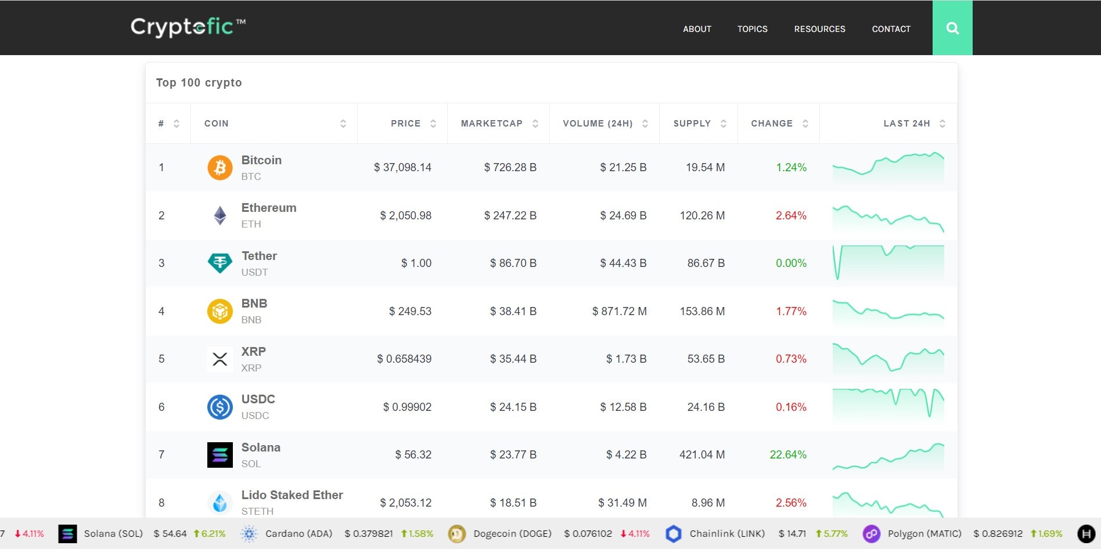This screenshot has width=1101, height=549.
Task: Click the Dogecoin icon in bottom ticker
Action: coord(456,533)
